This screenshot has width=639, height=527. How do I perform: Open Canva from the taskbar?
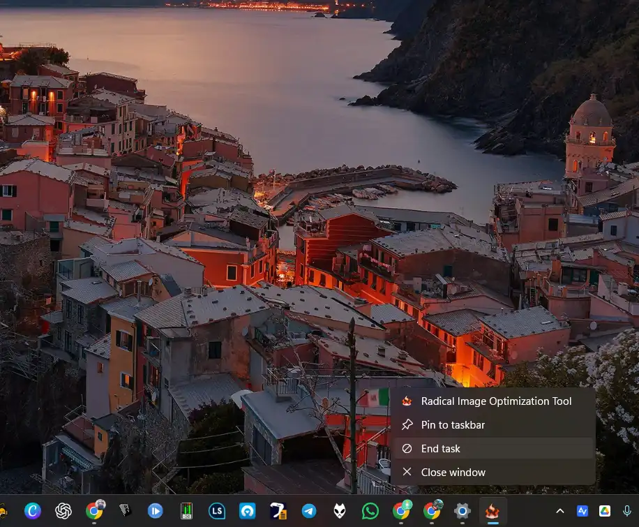[33, 511]
